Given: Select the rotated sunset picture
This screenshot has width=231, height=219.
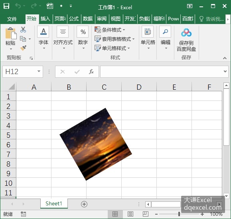Looking at the screenshot, I should coord(96,144).
